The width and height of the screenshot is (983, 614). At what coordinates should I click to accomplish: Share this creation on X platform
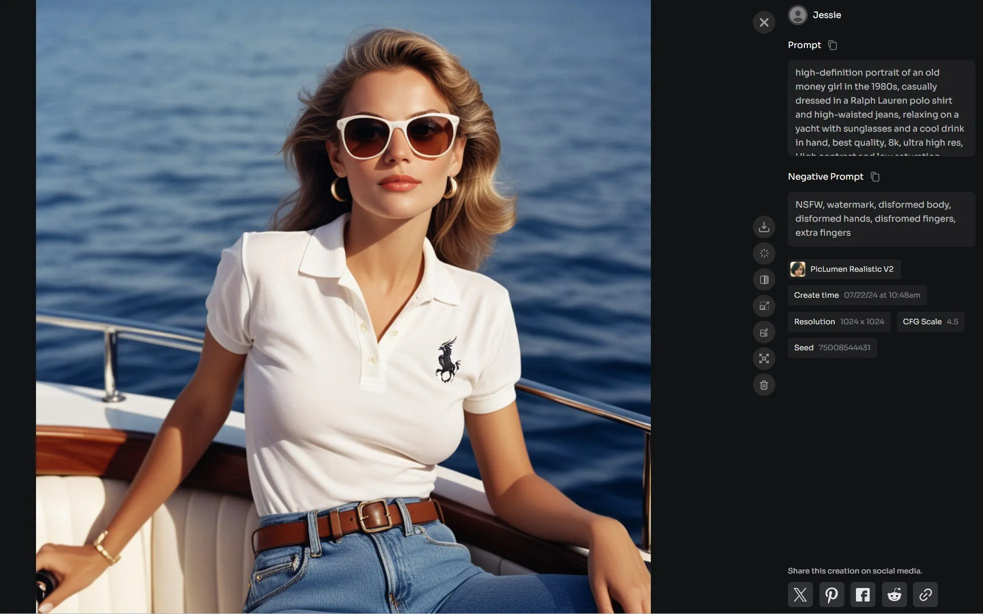[x=800, y=594]
